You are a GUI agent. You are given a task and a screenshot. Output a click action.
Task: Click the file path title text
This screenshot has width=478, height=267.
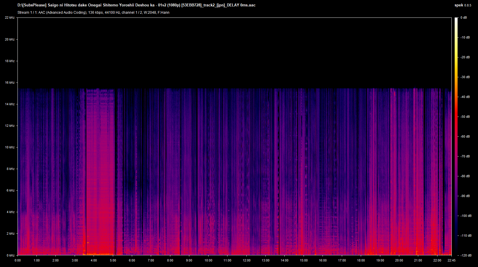[x=136, y=5]
